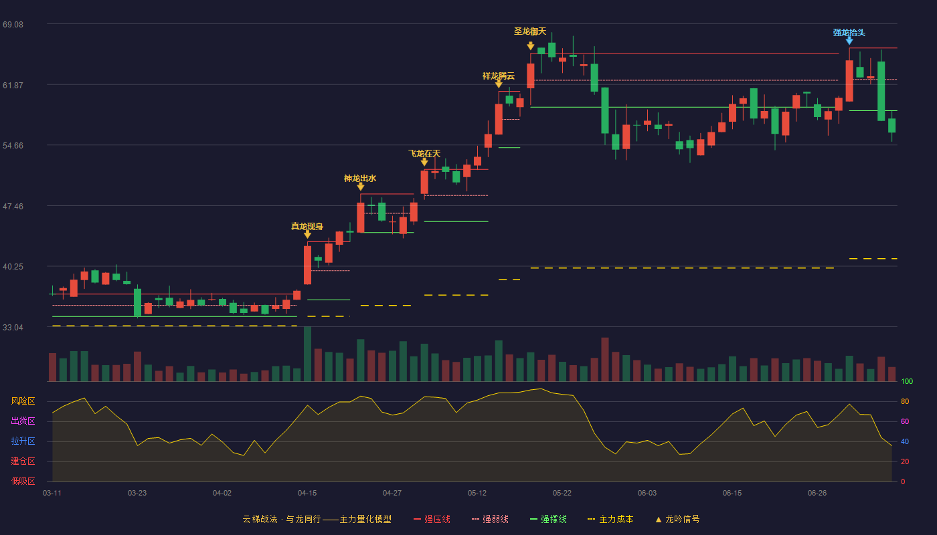
Task: Click the 风险区 zone label
Action: [23, 401]
